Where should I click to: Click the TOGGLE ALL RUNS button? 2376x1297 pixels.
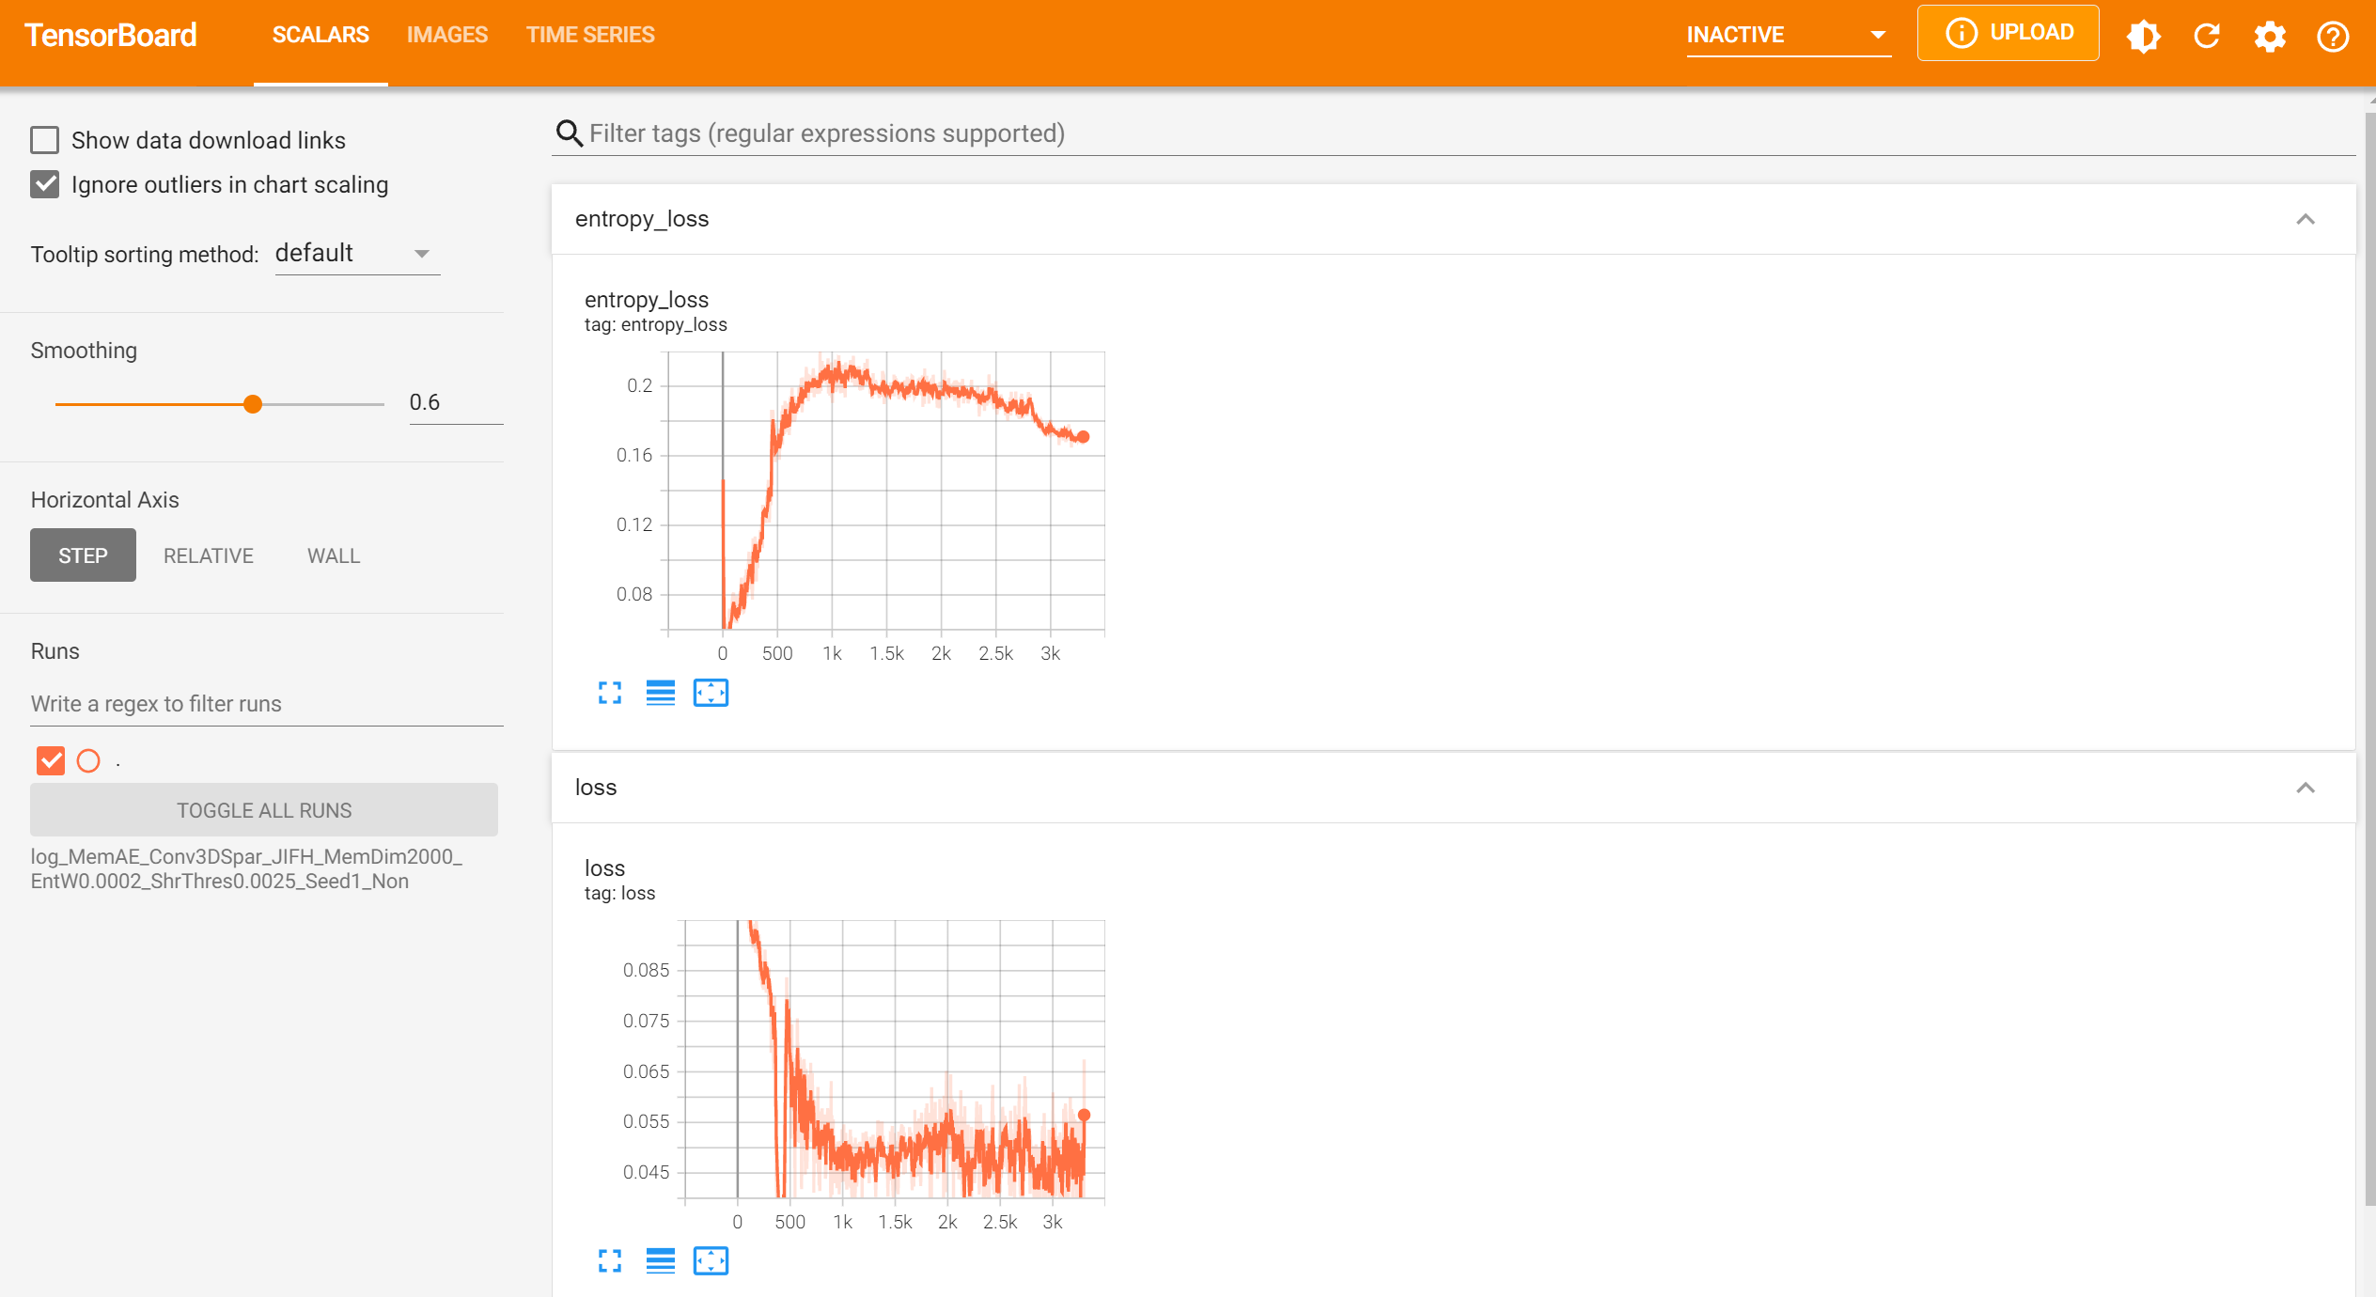[264, 810]
